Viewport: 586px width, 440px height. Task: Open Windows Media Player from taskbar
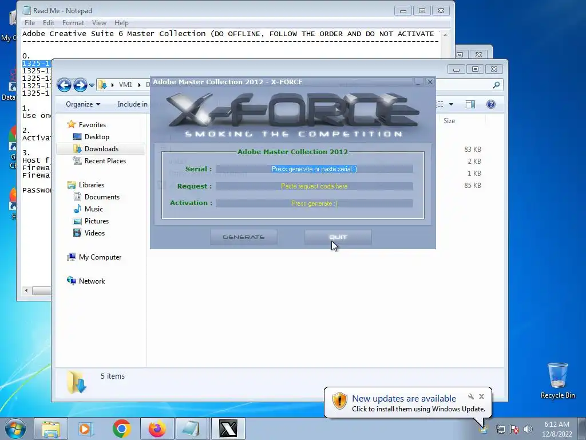pos(86,429)
